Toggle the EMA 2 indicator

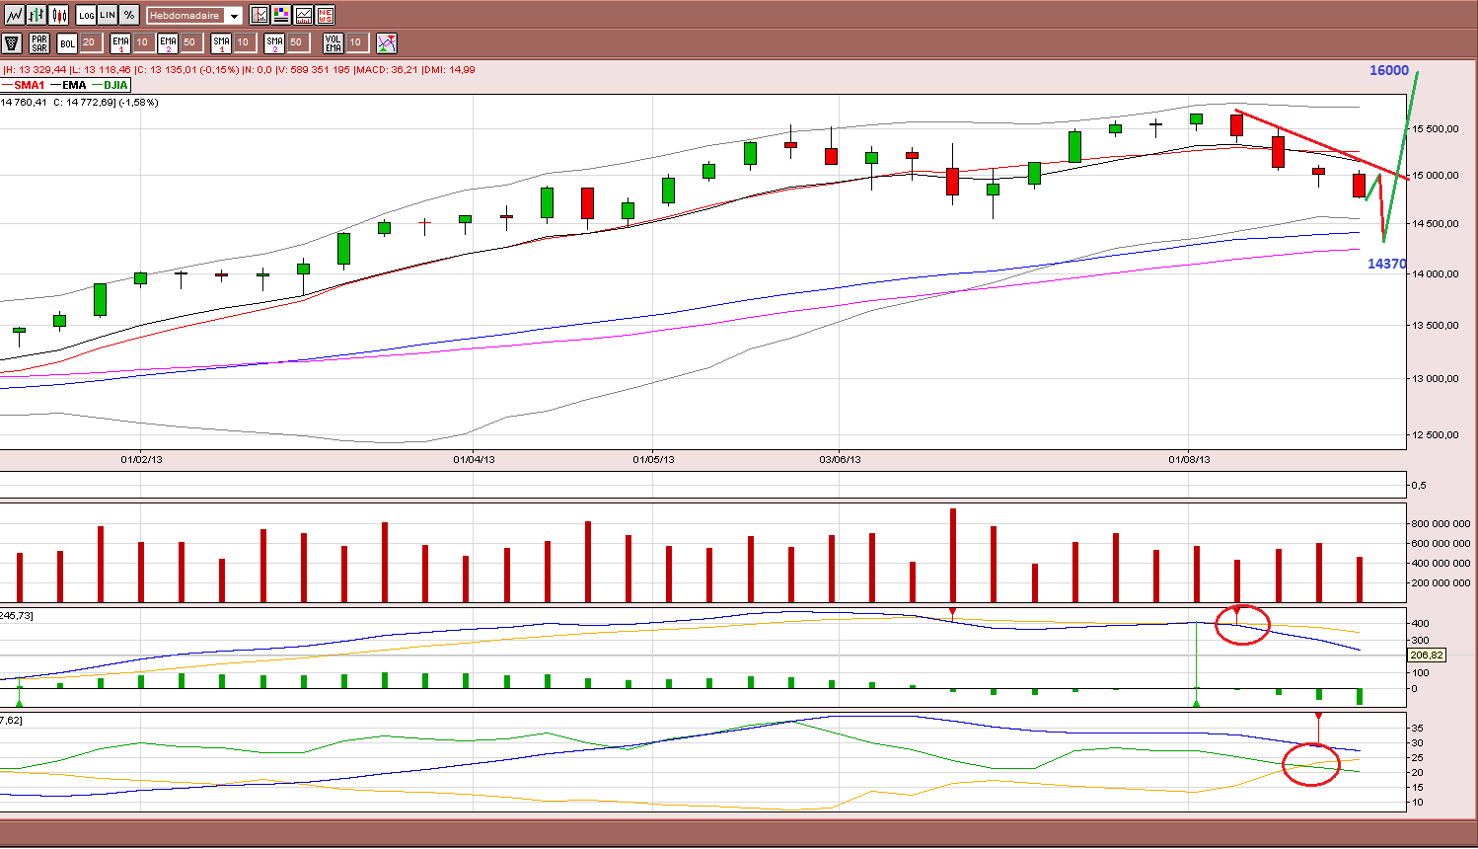tap(168, 43)
